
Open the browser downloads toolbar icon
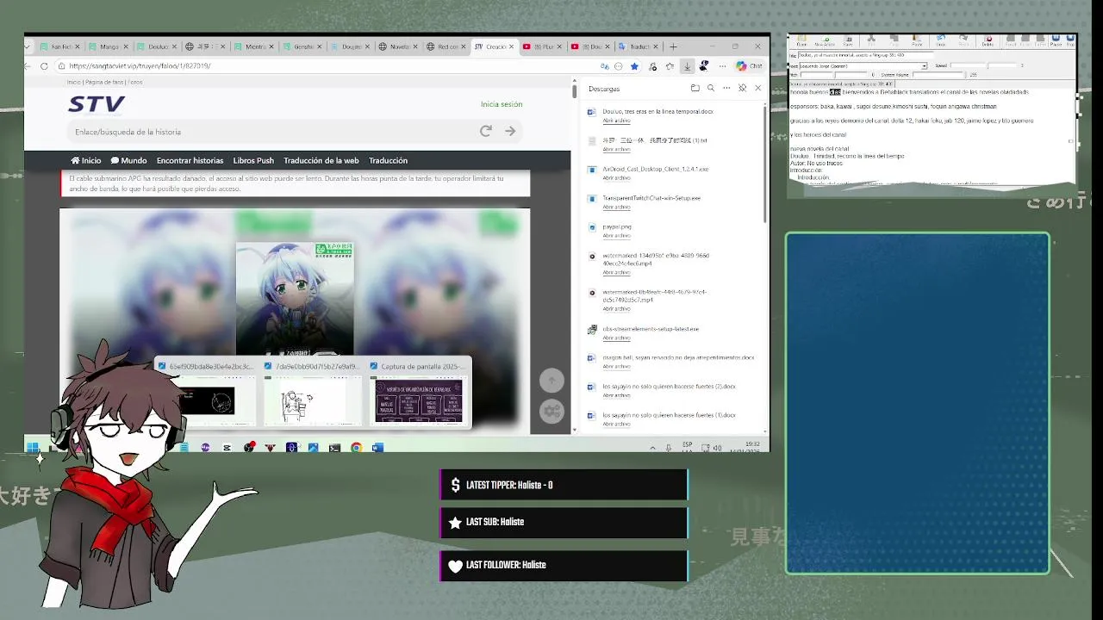tap(687, 66)
